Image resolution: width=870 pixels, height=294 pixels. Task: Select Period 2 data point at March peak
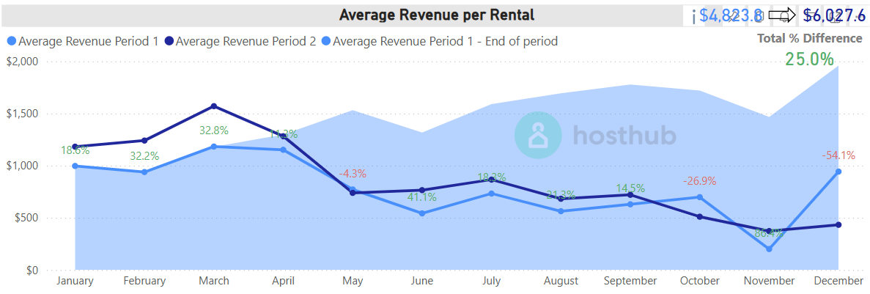coord(214,106)
